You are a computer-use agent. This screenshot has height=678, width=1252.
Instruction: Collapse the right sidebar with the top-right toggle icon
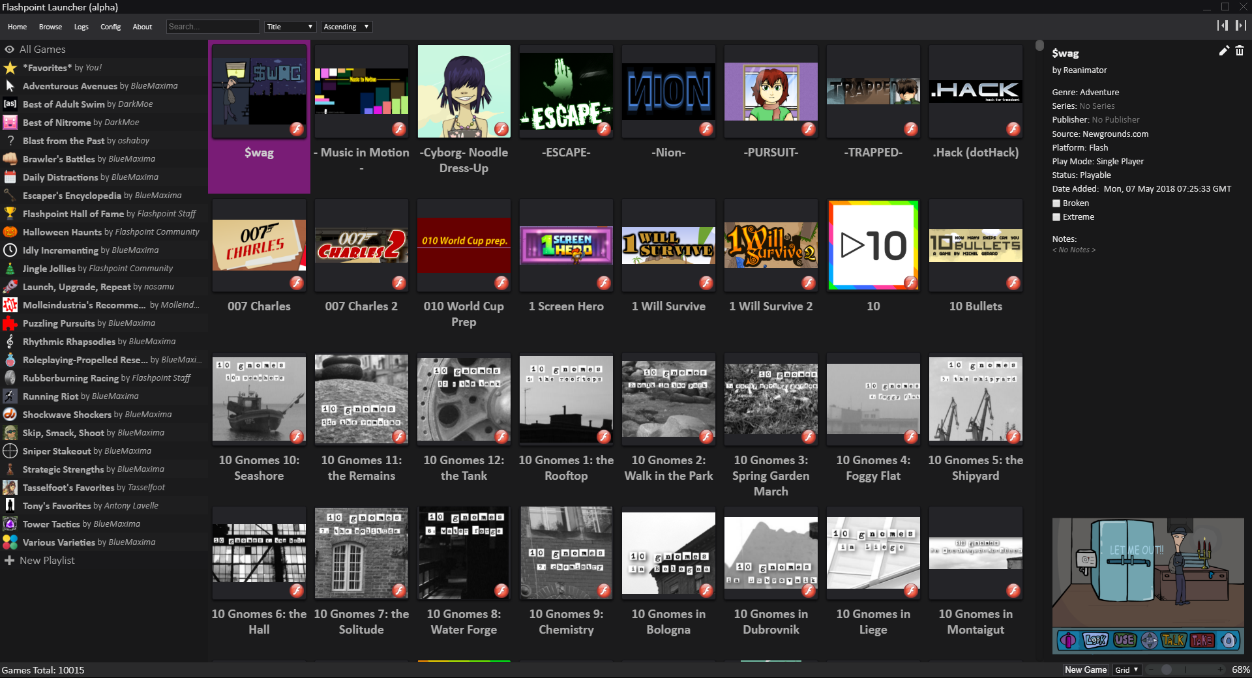click(1240, 25)
